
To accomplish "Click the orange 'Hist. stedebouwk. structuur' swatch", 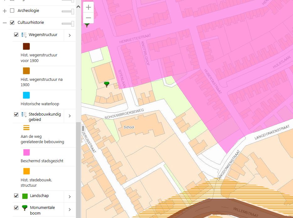I will 26,171.
